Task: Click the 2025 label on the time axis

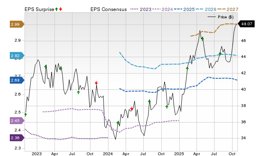Action: click(x=179, y=154)
